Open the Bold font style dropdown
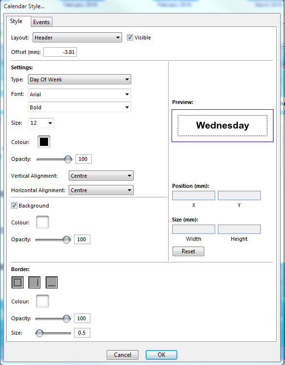Screen dimensions: 285x365 (x=79, y=107)
